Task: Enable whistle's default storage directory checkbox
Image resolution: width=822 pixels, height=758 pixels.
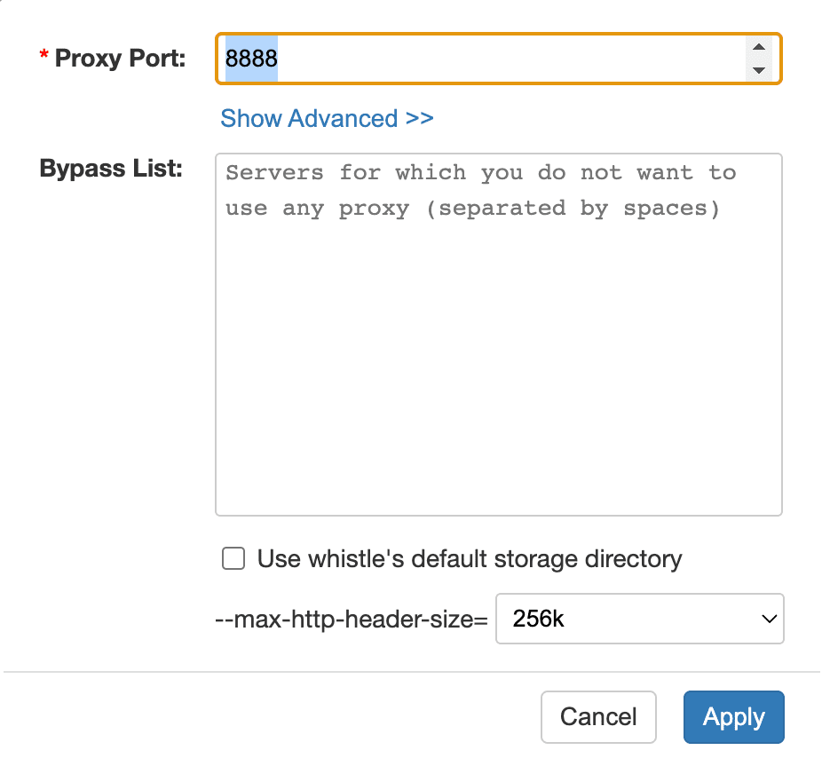Action: click(x=233, y=559)
